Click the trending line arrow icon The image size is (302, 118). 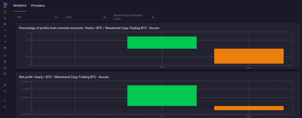click(x=5, y=42)
